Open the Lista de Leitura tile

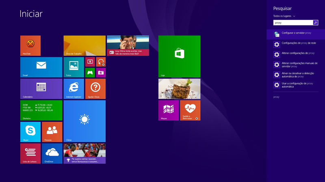tap(30, 154)
